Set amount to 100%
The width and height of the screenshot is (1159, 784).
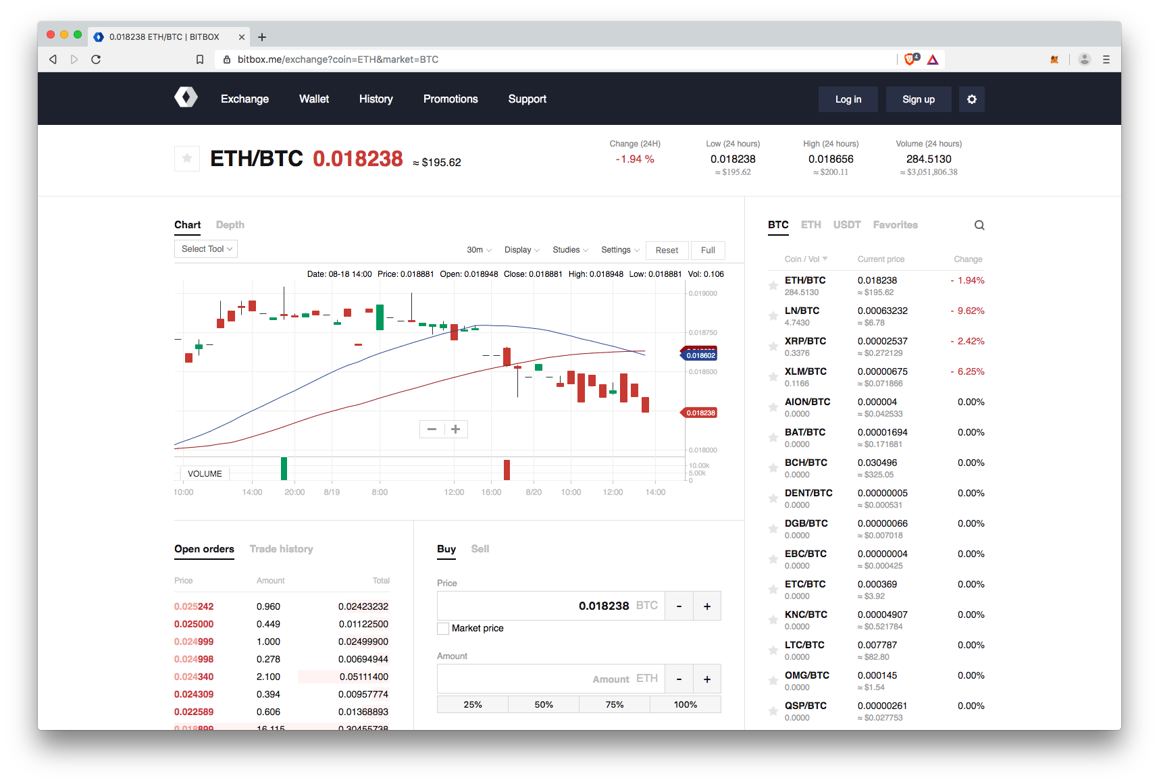[686, 705]
